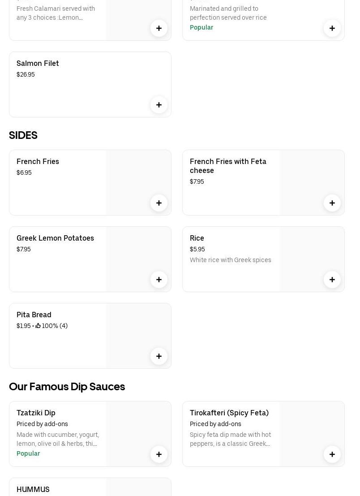Click the Pita Bread rating text
The image size is (360, 496).
(52, 326)
